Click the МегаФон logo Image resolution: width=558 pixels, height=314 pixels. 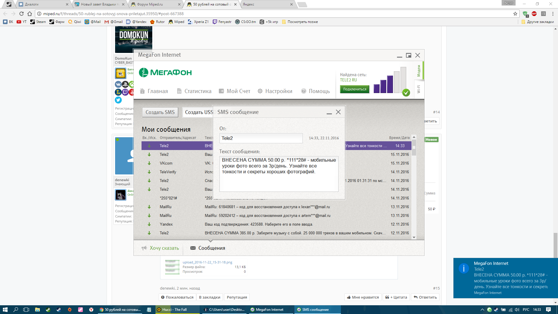(x=165, y=72)
